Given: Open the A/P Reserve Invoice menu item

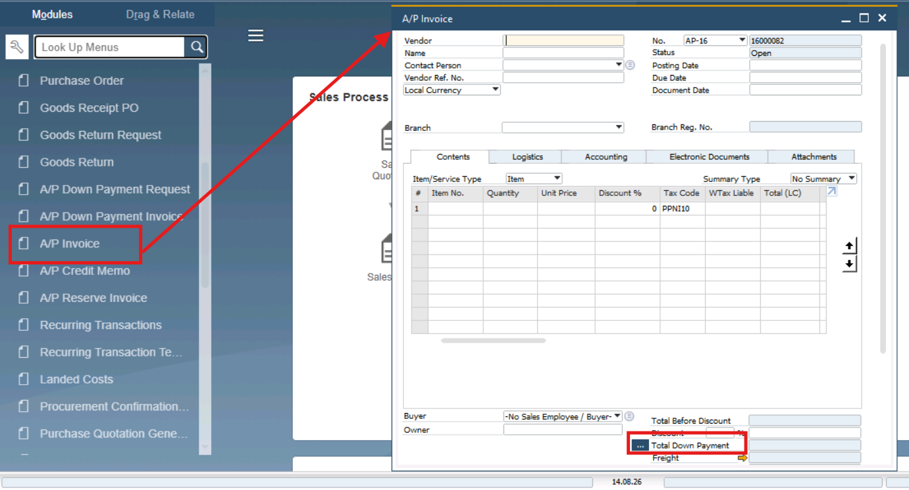Looking at the screenshot, I should [x=93, y=298].
